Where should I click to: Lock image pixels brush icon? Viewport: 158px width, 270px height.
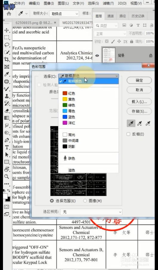coord(113,41)
